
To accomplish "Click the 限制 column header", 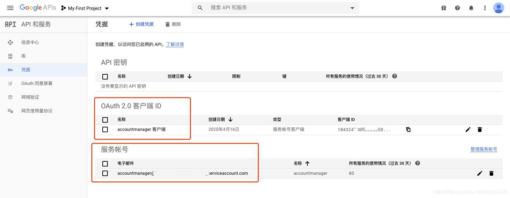I will (236, 76).
